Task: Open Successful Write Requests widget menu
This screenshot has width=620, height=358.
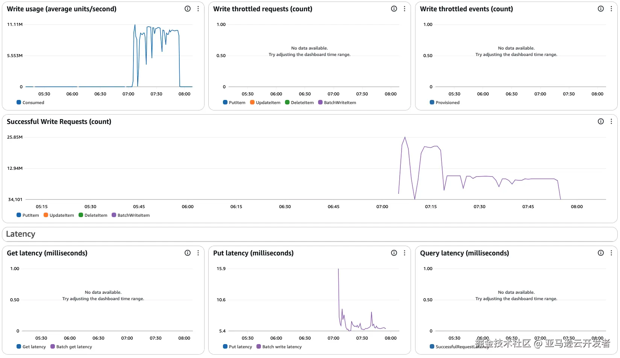Action: 611,121
